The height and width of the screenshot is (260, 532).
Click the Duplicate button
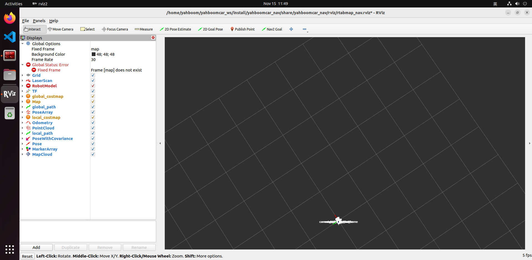(71, 247)
